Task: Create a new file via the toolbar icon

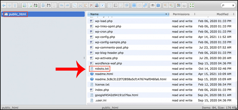Action: [30, 6]
